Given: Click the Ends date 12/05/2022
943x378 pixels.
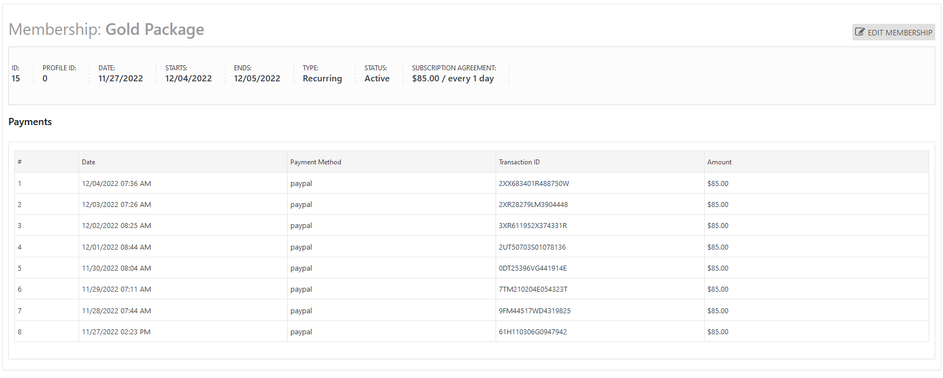Looking at the screenshot, I should pos(257,79).
